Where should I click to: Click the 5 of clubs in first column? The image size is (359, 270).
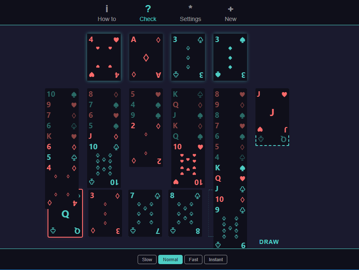[62, 157]
